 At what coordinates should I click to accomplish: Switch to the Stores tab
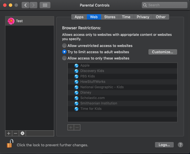coord(110,17)
